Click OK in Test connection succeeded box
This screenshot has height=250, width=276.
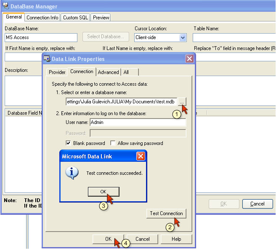(x=103, y=192)
